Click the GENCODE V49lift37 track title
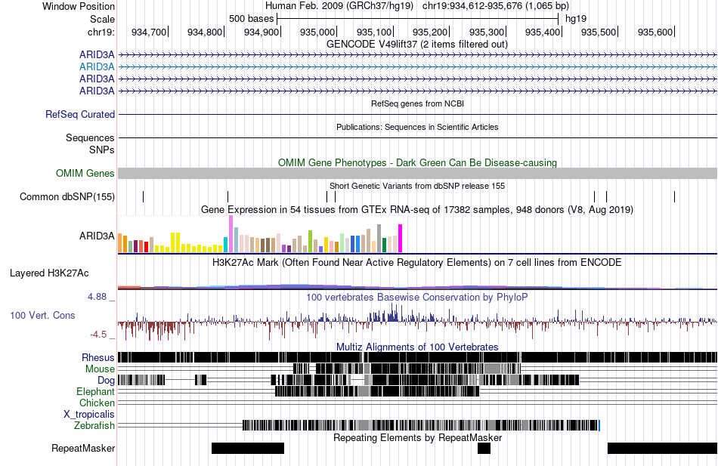The image size is (718, 466). click(417, 45)
